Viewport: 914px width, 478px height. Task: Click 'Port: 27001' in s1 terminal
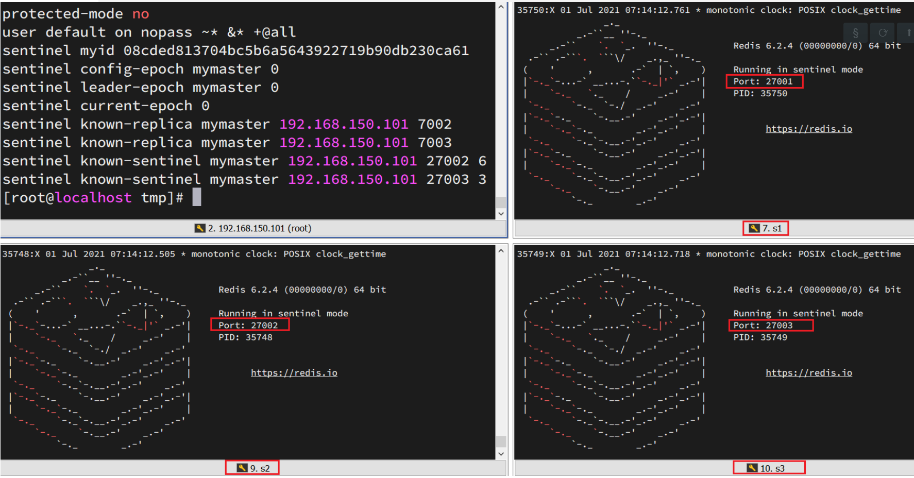pos(763,81)
